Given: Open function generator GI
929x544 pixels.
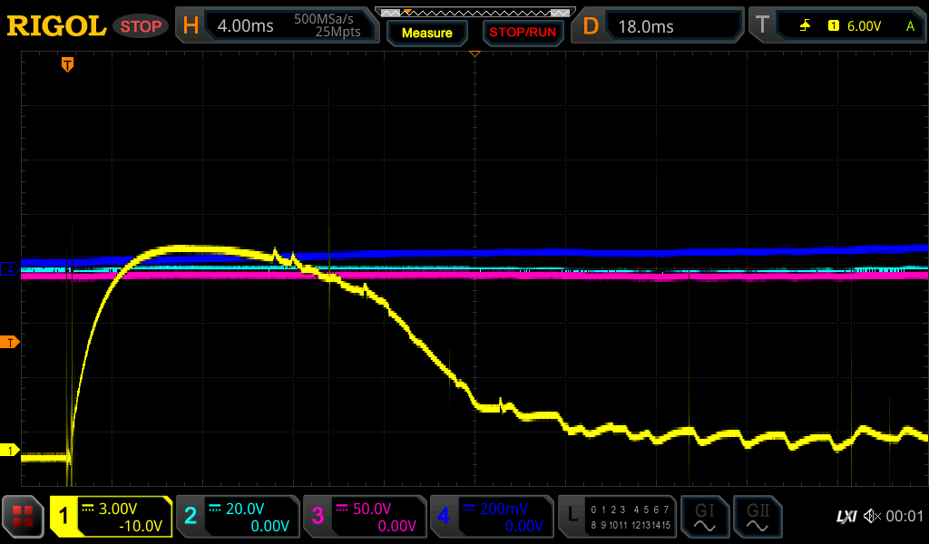Looking at the screenshot, I should 704,517.
